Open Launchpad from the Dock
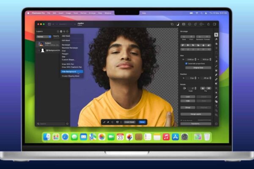The width and height of the screenshot is (254, 169). (56, 137)
